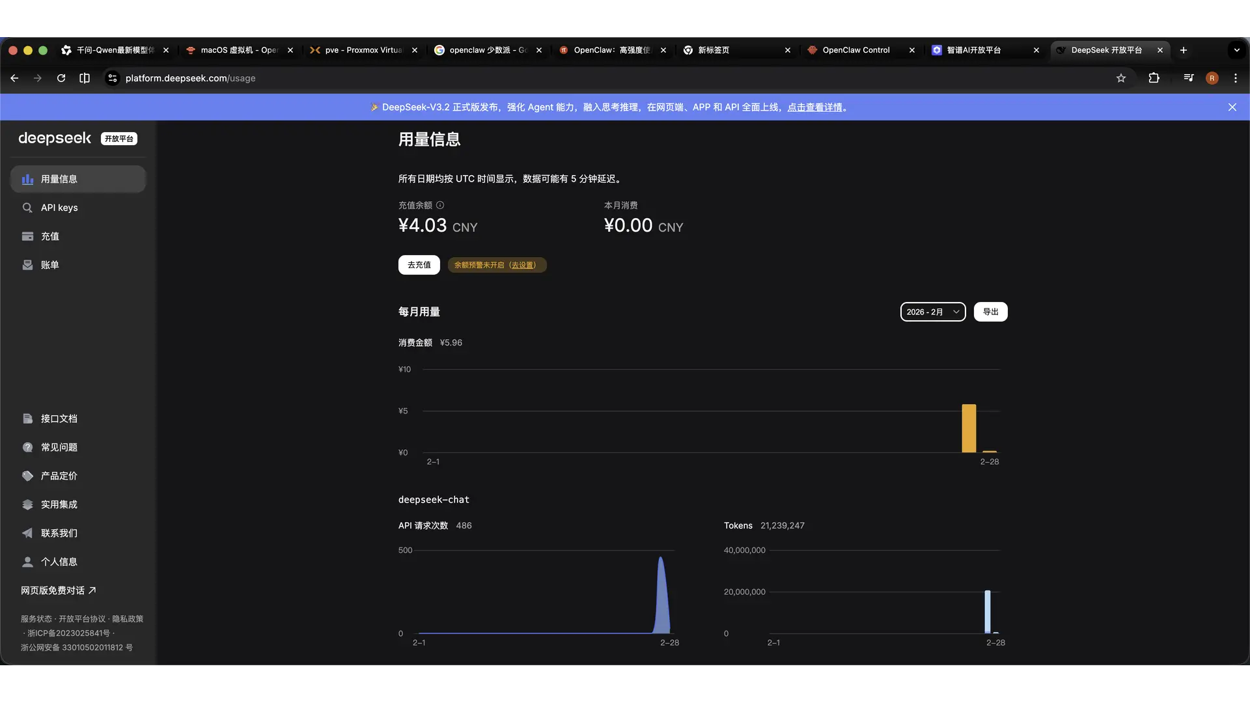Viewport: 1250px width, 703px height.
Task: Bookmark this page with the star icon
Action: pos(1121,78)
